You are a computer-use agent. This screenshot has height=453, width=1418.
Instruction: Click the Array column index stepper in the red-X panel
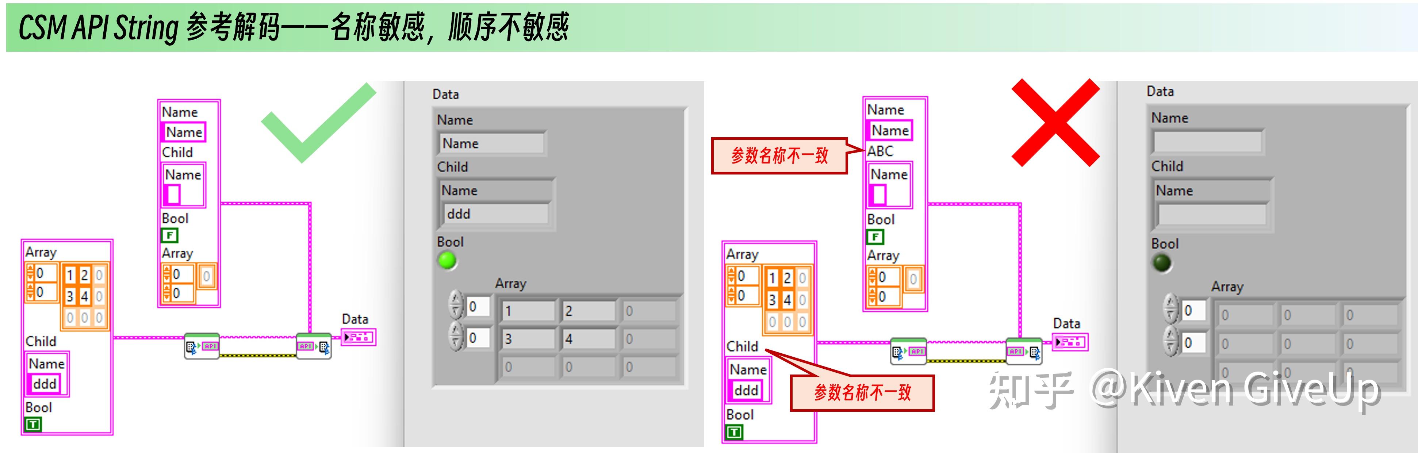tap(1170, 341)
